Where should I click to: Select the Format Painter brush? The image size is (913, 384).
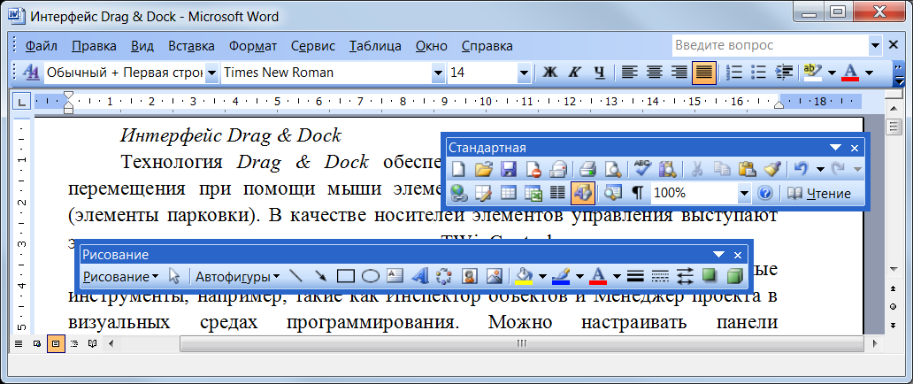point(771,170)
